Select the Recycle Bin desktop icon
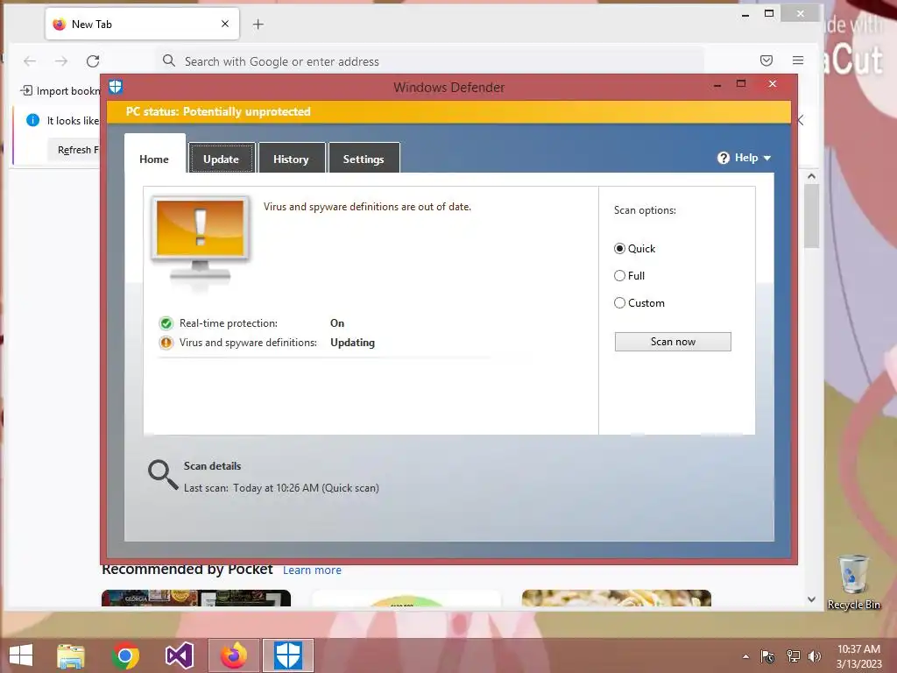The width and height of the screenshot is (897, 673). click(x=853, y=582)
